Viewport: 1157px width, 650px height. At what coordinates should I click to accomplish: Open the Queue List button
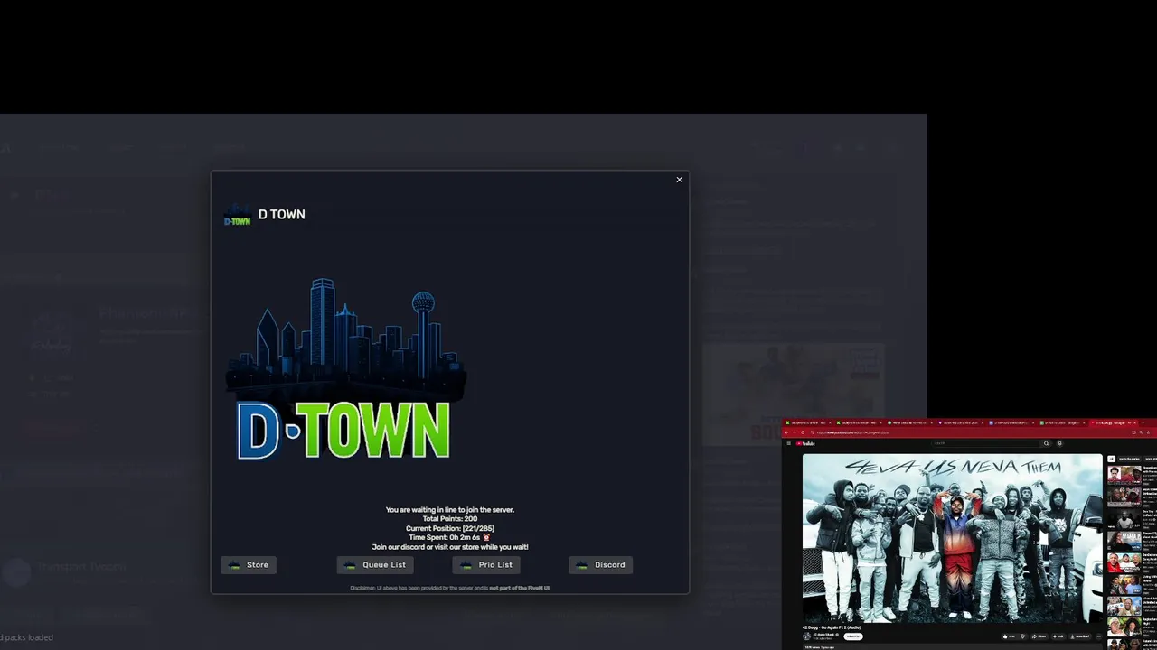click(375, 565)
